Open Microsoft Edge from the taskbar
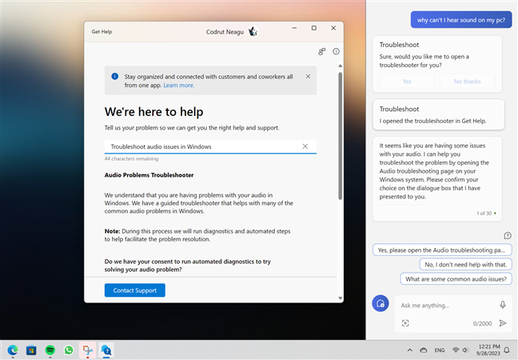 (13, 350)
